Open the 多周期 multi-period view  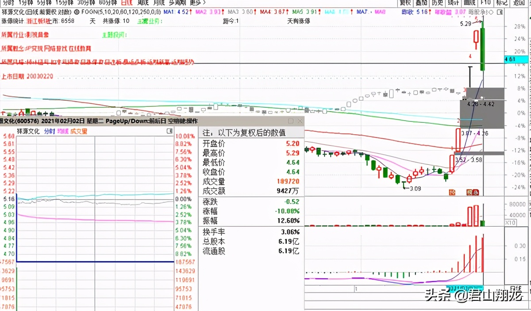tap(178, 3)
